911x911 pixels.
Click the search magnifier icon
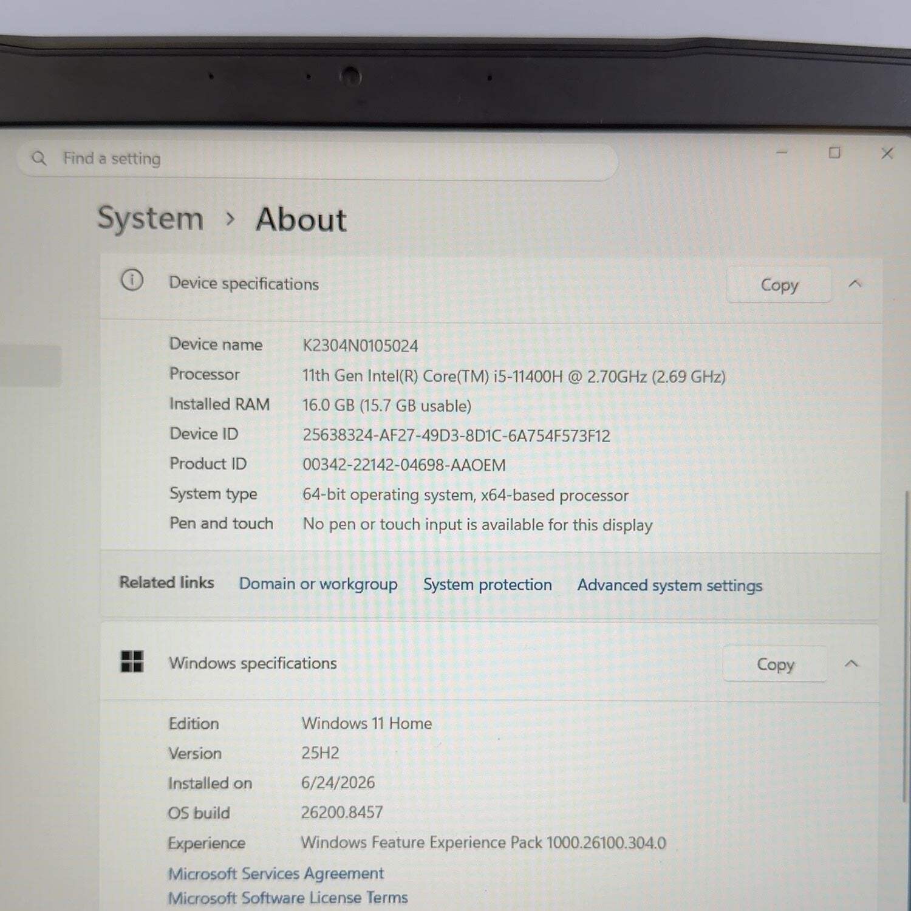[39, 159]
